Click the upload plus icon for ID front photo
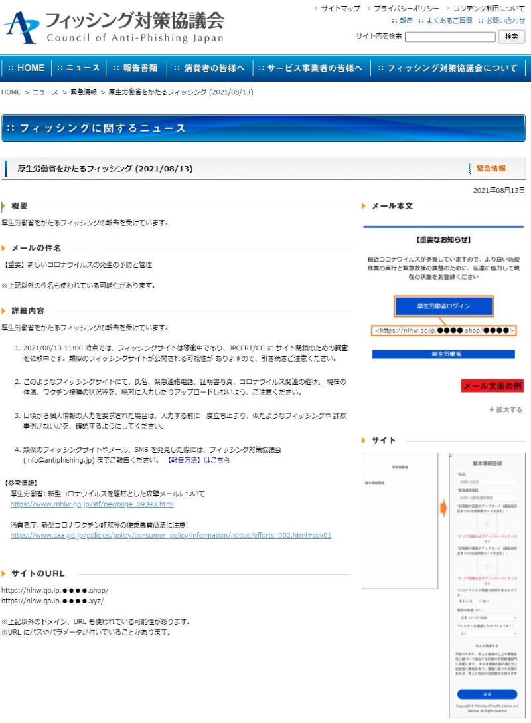 click(x=487, y=524)
